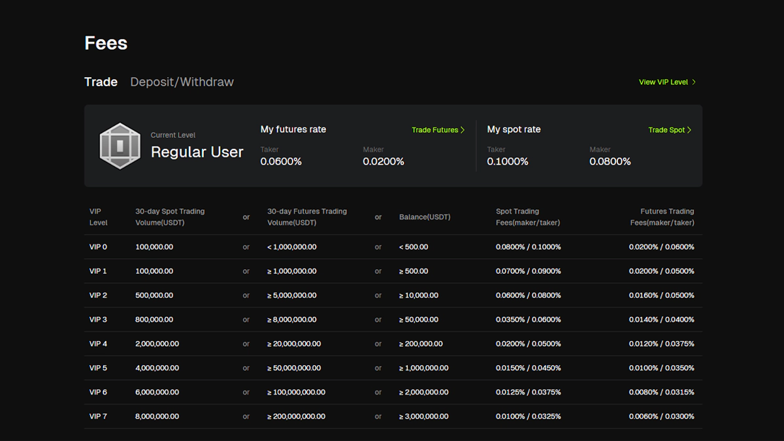The height and width of the screenshot is (441, 784).
Task: Switch to the Trade tab
Action: [x=101, y=82]
